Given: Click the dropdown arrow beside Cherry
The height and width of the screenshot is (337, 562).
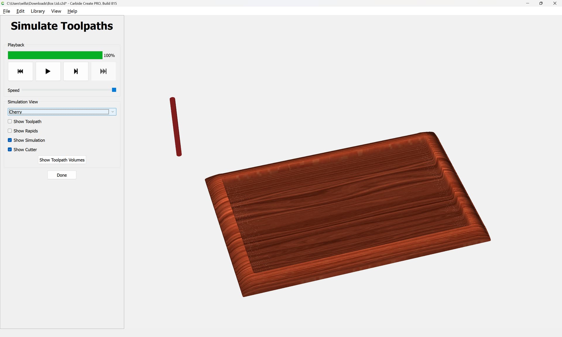Looking at the screenshot, I should pyautogui.click(x=112, y=112).
